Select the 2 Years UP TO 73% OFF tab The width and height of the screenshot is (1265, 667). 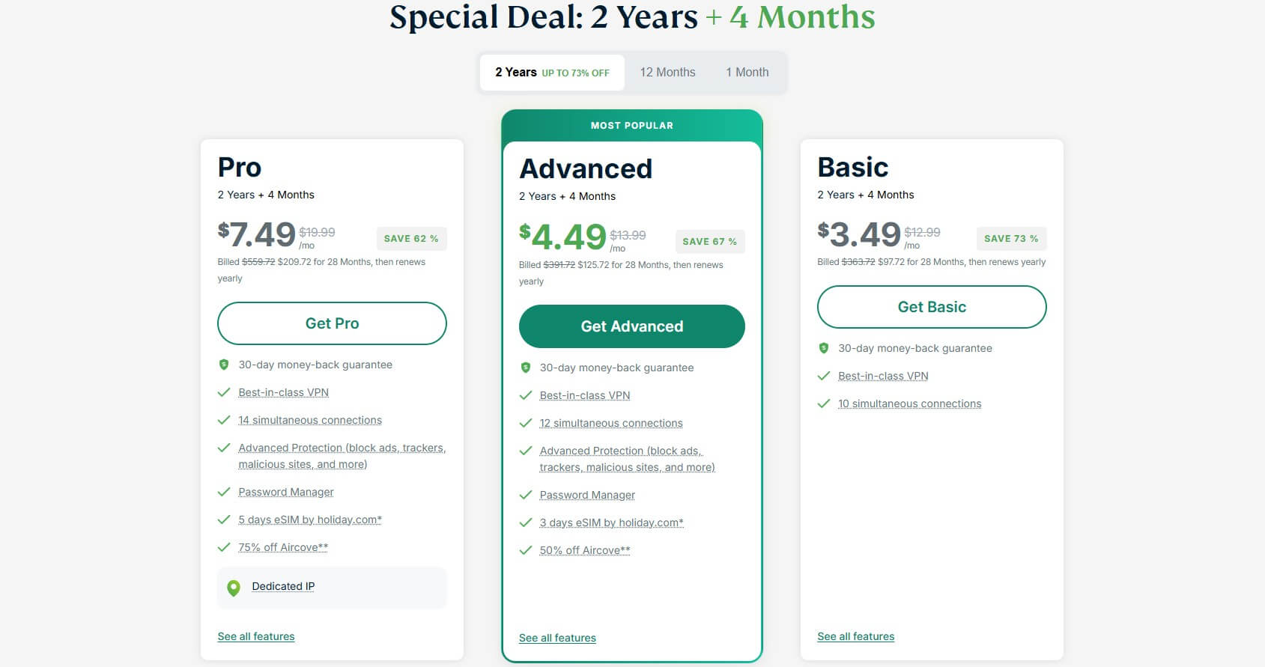click(552, 72)
